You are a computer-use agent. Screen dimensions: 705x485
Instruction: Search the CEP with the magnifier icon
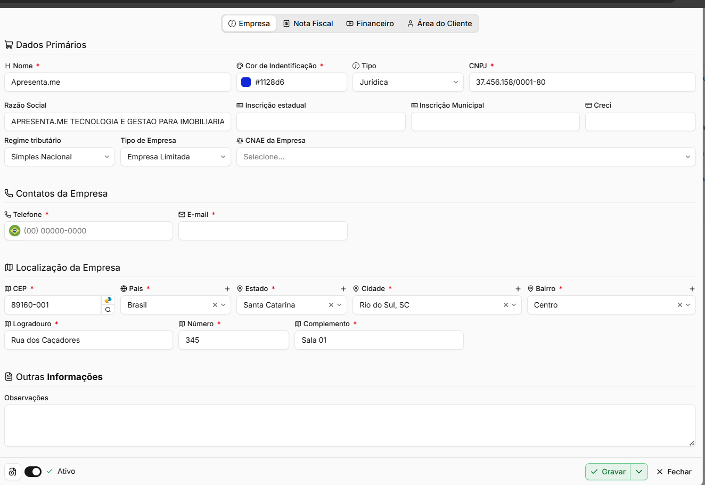108,310
